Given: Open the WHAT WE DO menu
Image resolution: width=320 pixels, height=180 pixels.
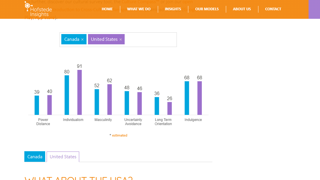Looking at the screenshot, I should (x=139, y=9).
